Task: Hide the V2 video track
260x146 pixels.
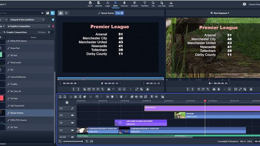Action: 72,123
